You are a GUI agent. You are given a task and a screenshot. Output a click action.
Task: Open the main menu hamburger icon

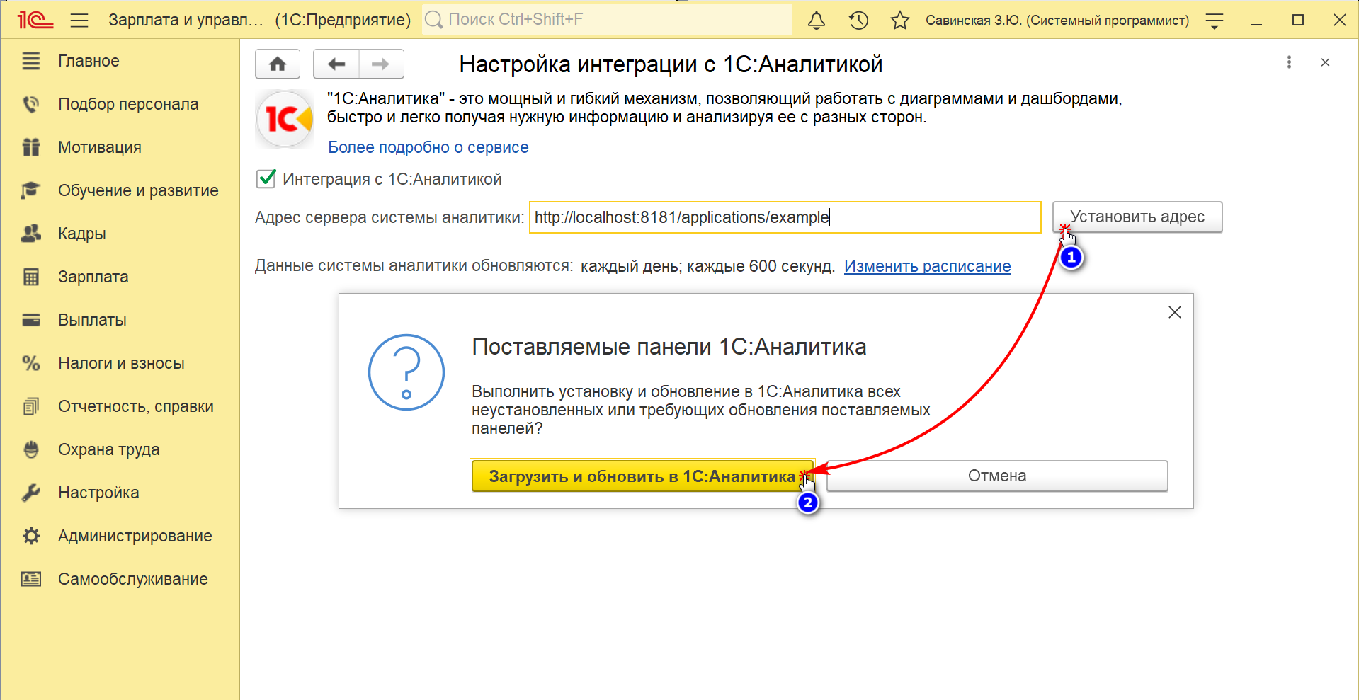(x=79, y=20)
